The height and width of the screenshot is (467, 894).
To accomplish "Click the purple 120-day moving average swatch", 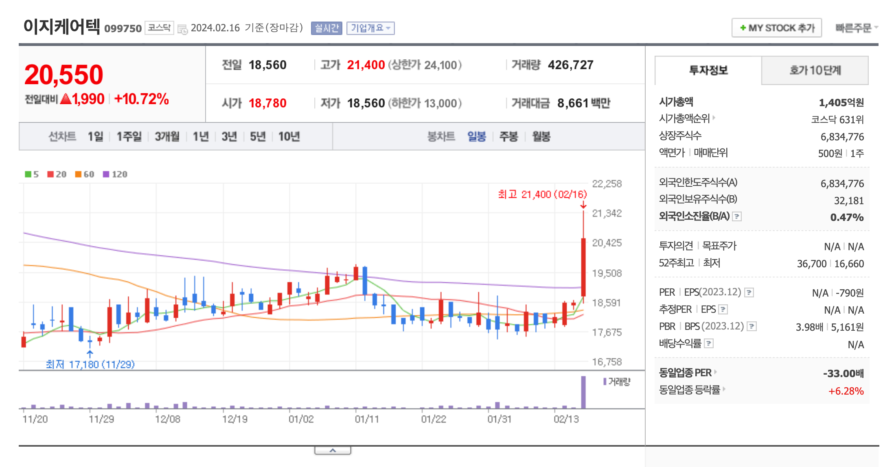I will point(106,175).
